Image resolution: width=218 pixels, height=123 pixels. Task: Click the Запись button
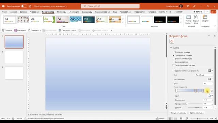(198, 12)
